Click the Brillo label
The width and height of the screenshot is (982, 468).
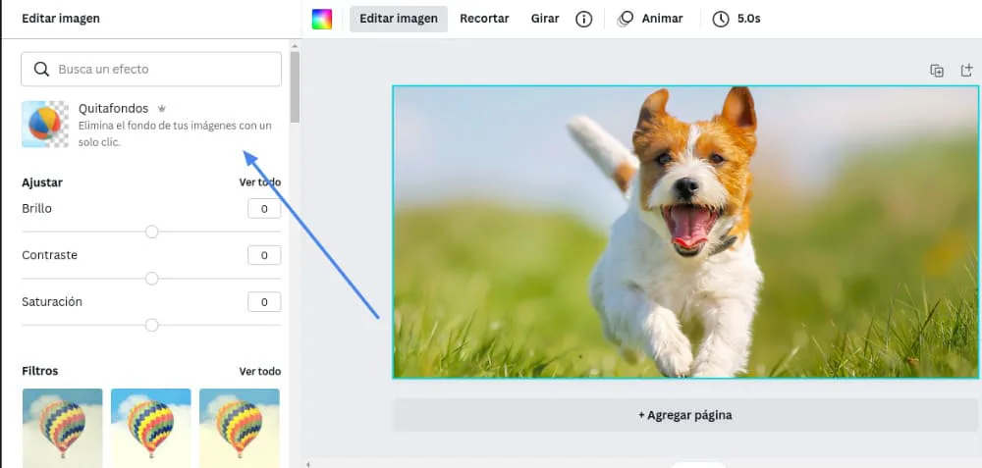tap(37, 208)
